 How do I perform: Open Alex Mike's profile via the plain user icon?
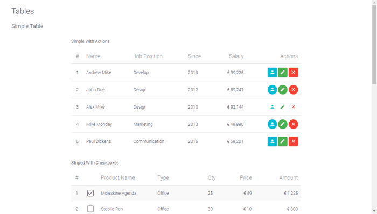(x=272, y=107)
